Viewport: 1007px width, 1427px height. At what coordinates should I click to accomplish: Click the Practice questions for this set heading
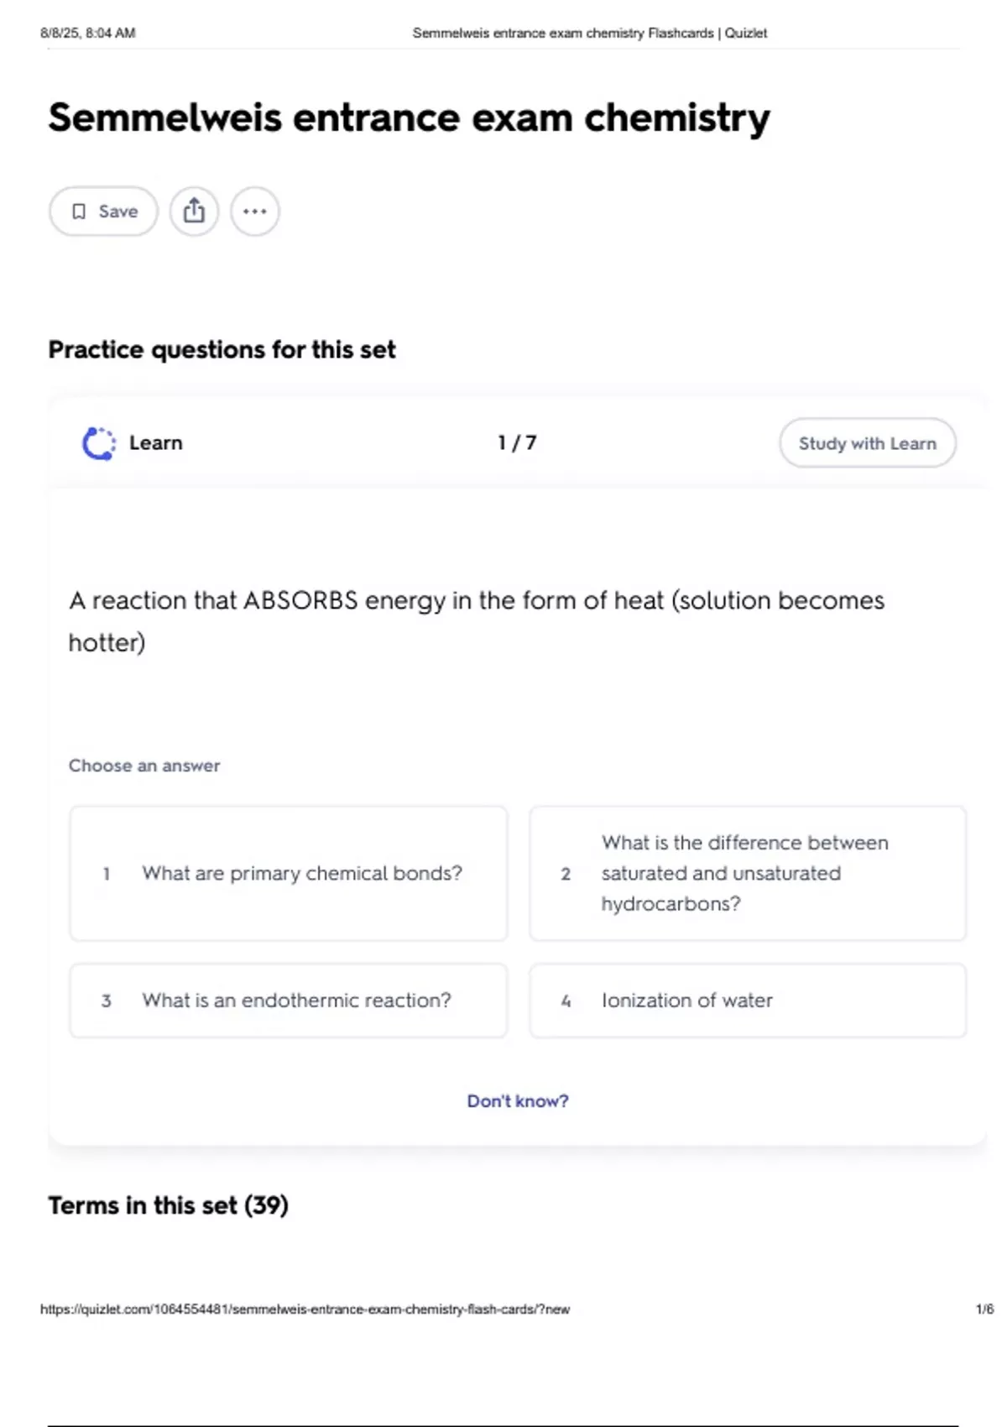pos(222,349)
